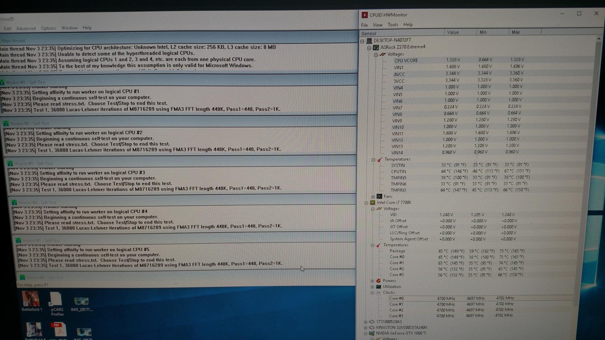The width and height of the screenshot is (605, 340).
Task: Expand the Powers section
Action: 372,281
